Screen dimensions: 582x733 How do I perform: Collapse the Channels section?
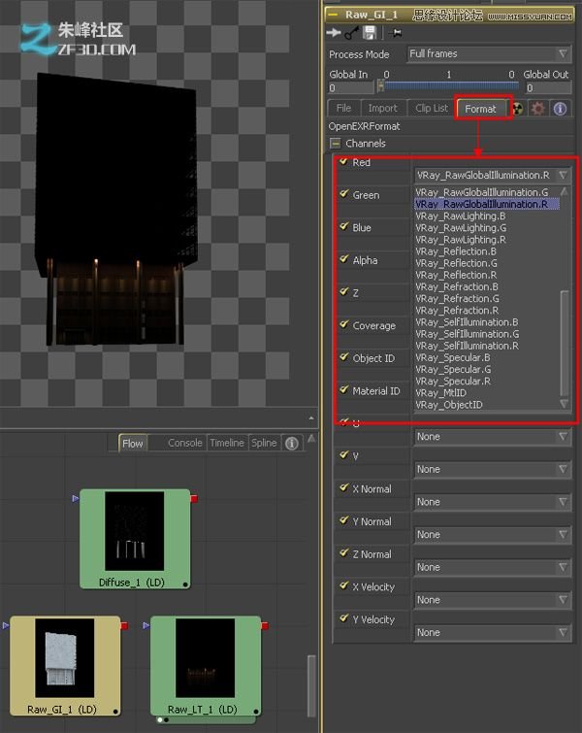tap(335, 143)
